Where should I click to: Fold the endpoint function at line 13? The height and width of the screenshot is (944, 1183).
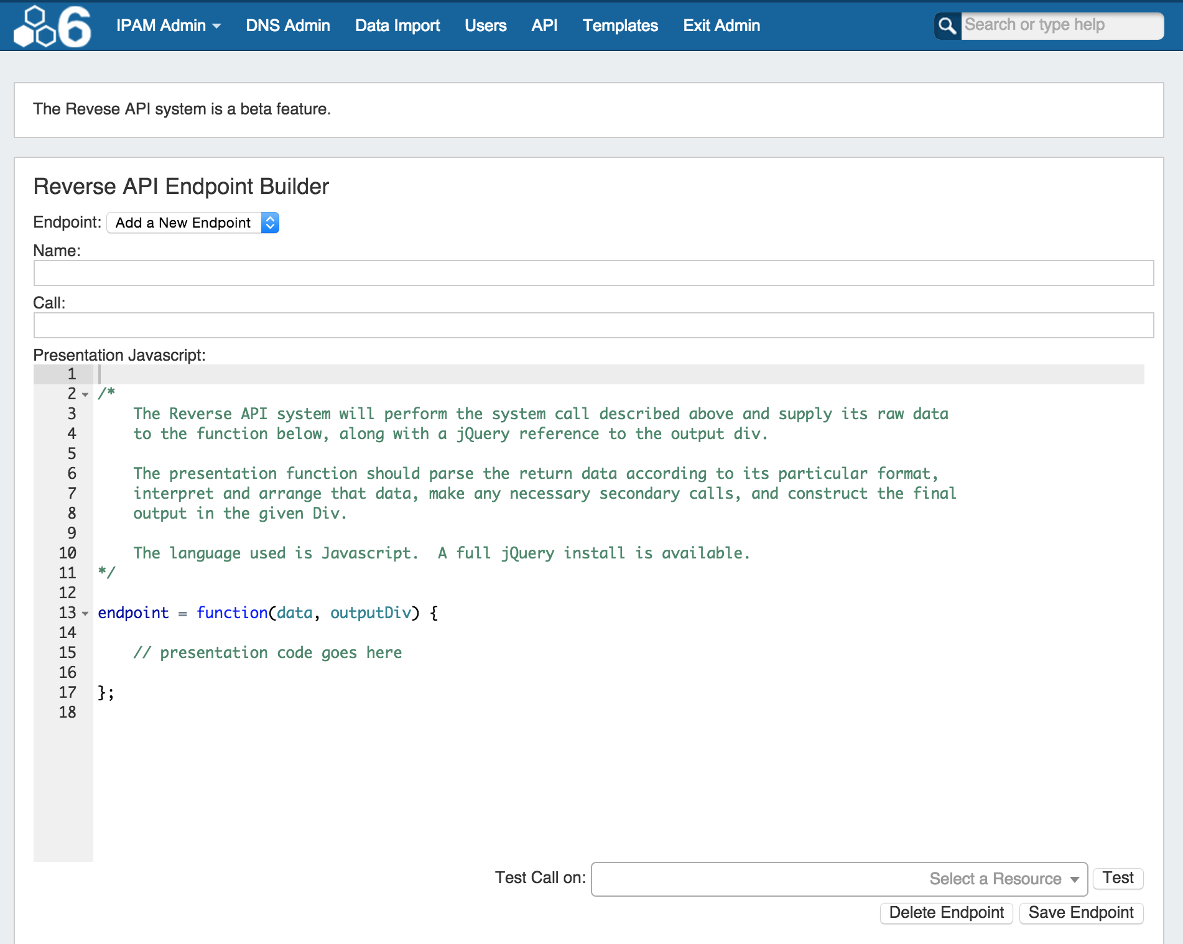coord(85,613)
